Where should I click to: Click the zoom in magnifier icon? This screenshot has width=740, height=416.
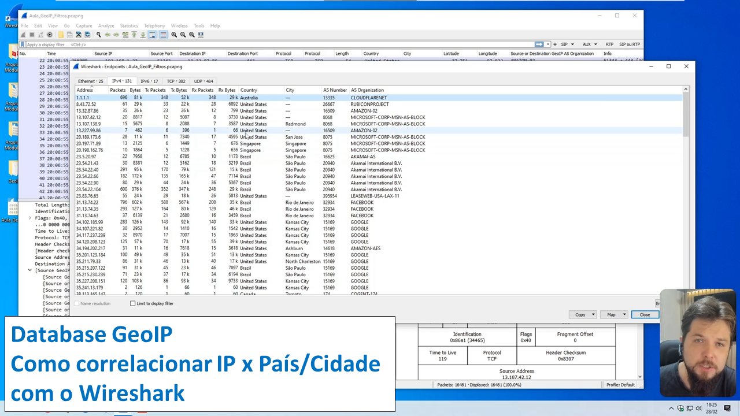click(x=174, y=35)
